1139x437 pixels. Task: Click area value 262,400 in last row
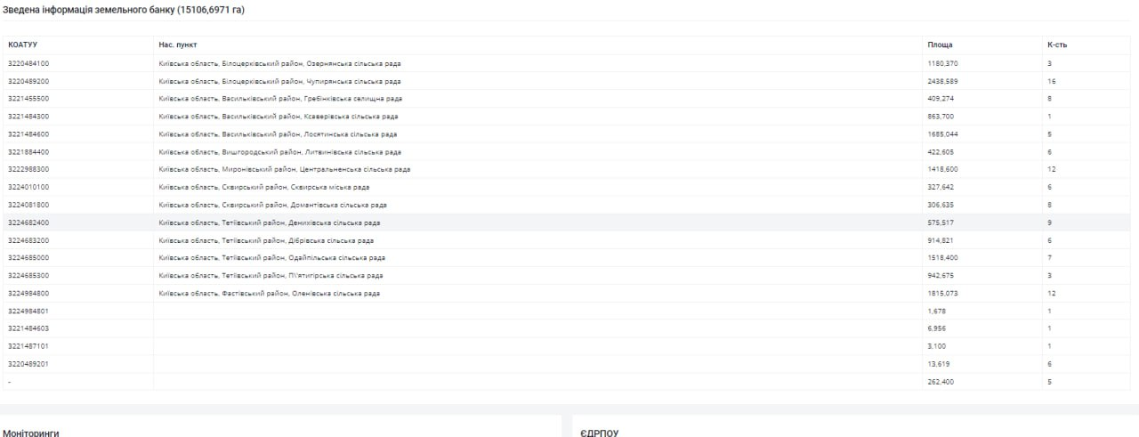tap(941, 381)
